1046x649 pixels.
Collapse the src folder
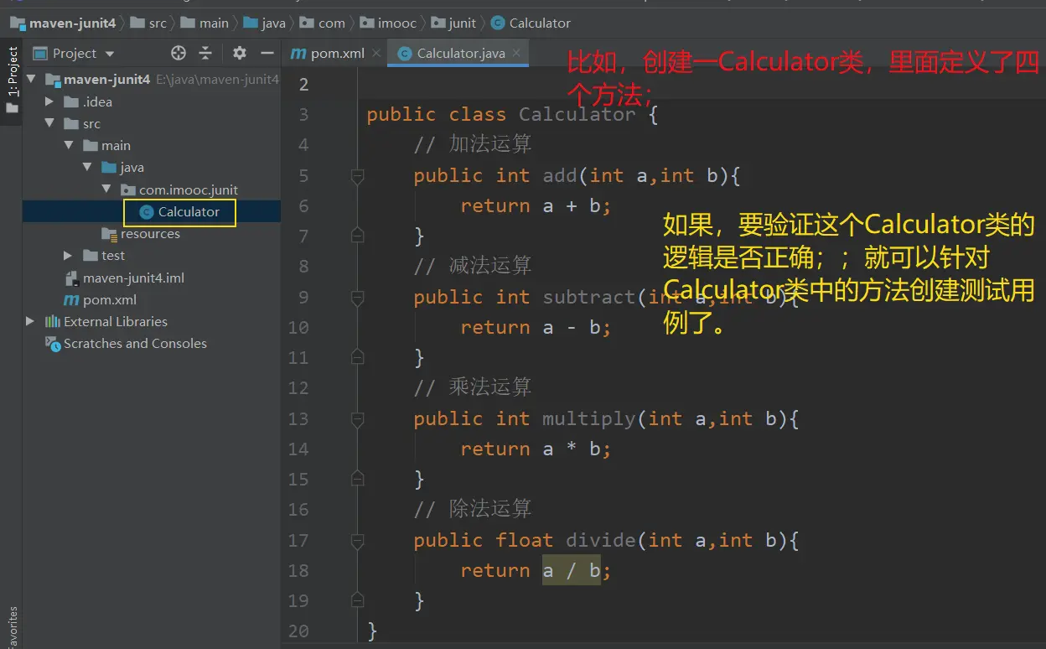[x=49, y=124]
